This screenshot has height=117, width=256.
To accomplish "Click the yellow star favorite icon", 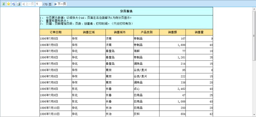I will pyautogui.click(x=8, y=4).
